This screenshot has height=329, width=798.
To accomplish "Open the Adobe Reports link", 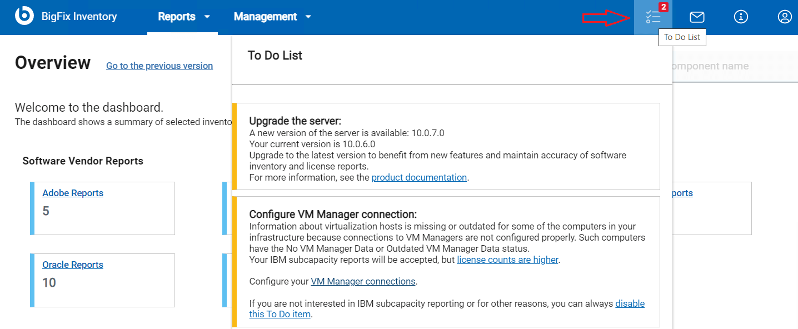I will point(73,193).
